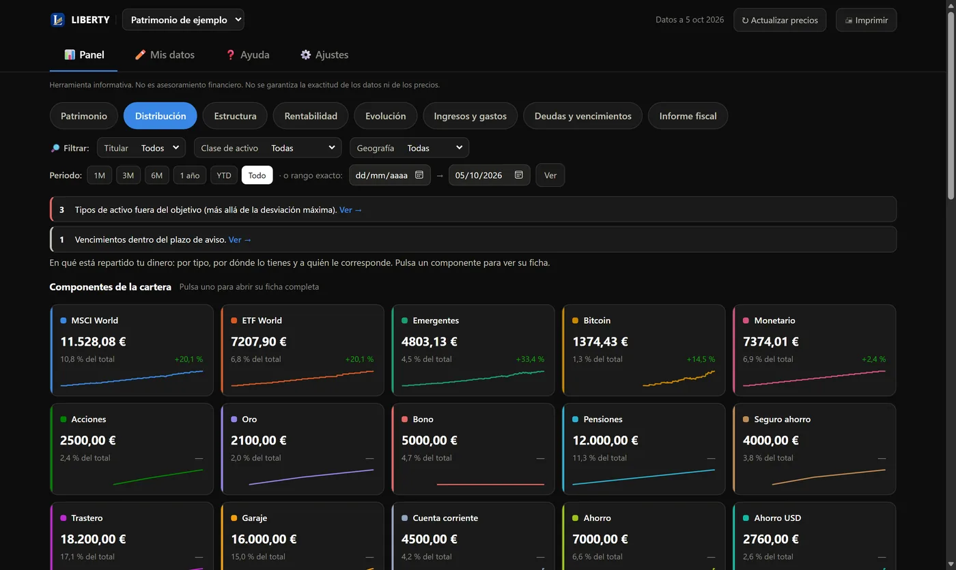This screenshot has height=570, width=956.
Task: Open the Clase de activo dropdown
Action: click(x=268, y=148)
